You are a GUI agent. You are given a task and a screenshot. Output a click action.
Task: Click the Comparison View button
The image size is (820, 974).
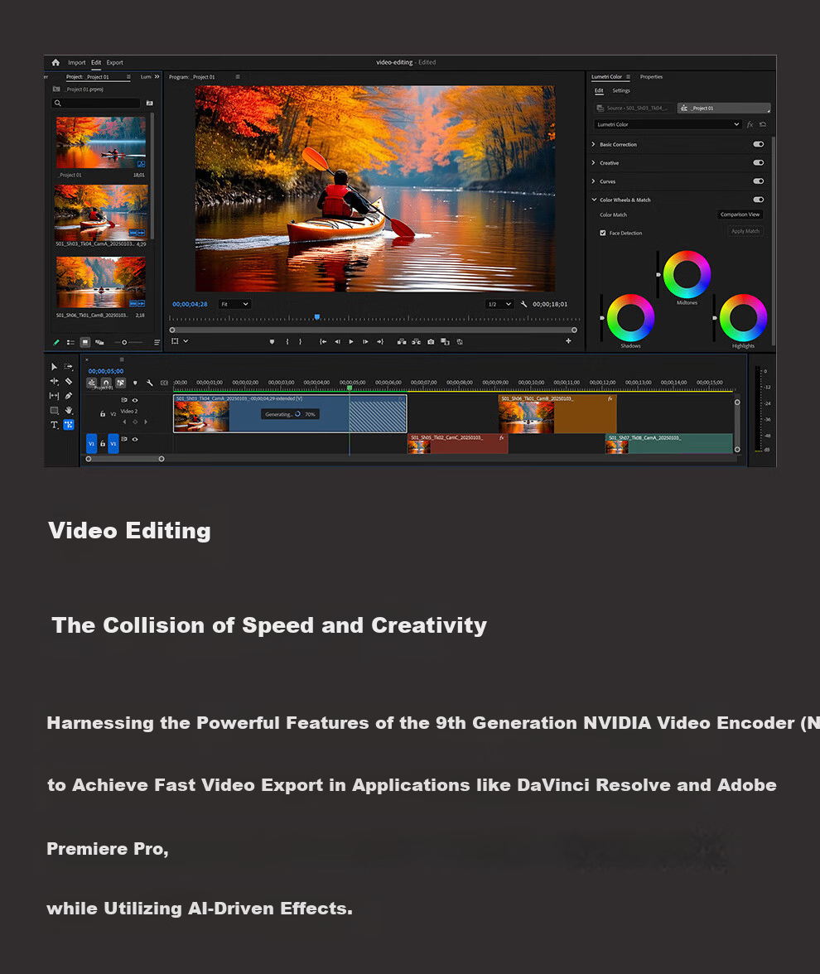[x=740, y=215]
